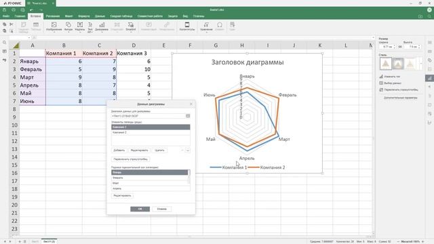Click Изменить тип chart type icon
434x244 pixels.
[x=381, y=77]
